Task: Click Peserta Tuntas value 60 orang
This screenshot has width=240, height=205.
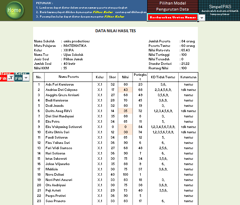Action: click(x=188, y=46)
